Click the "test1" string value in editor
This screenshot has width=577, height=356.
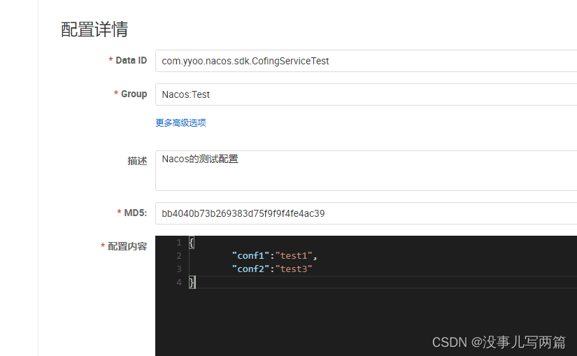[x=294, y=255]
